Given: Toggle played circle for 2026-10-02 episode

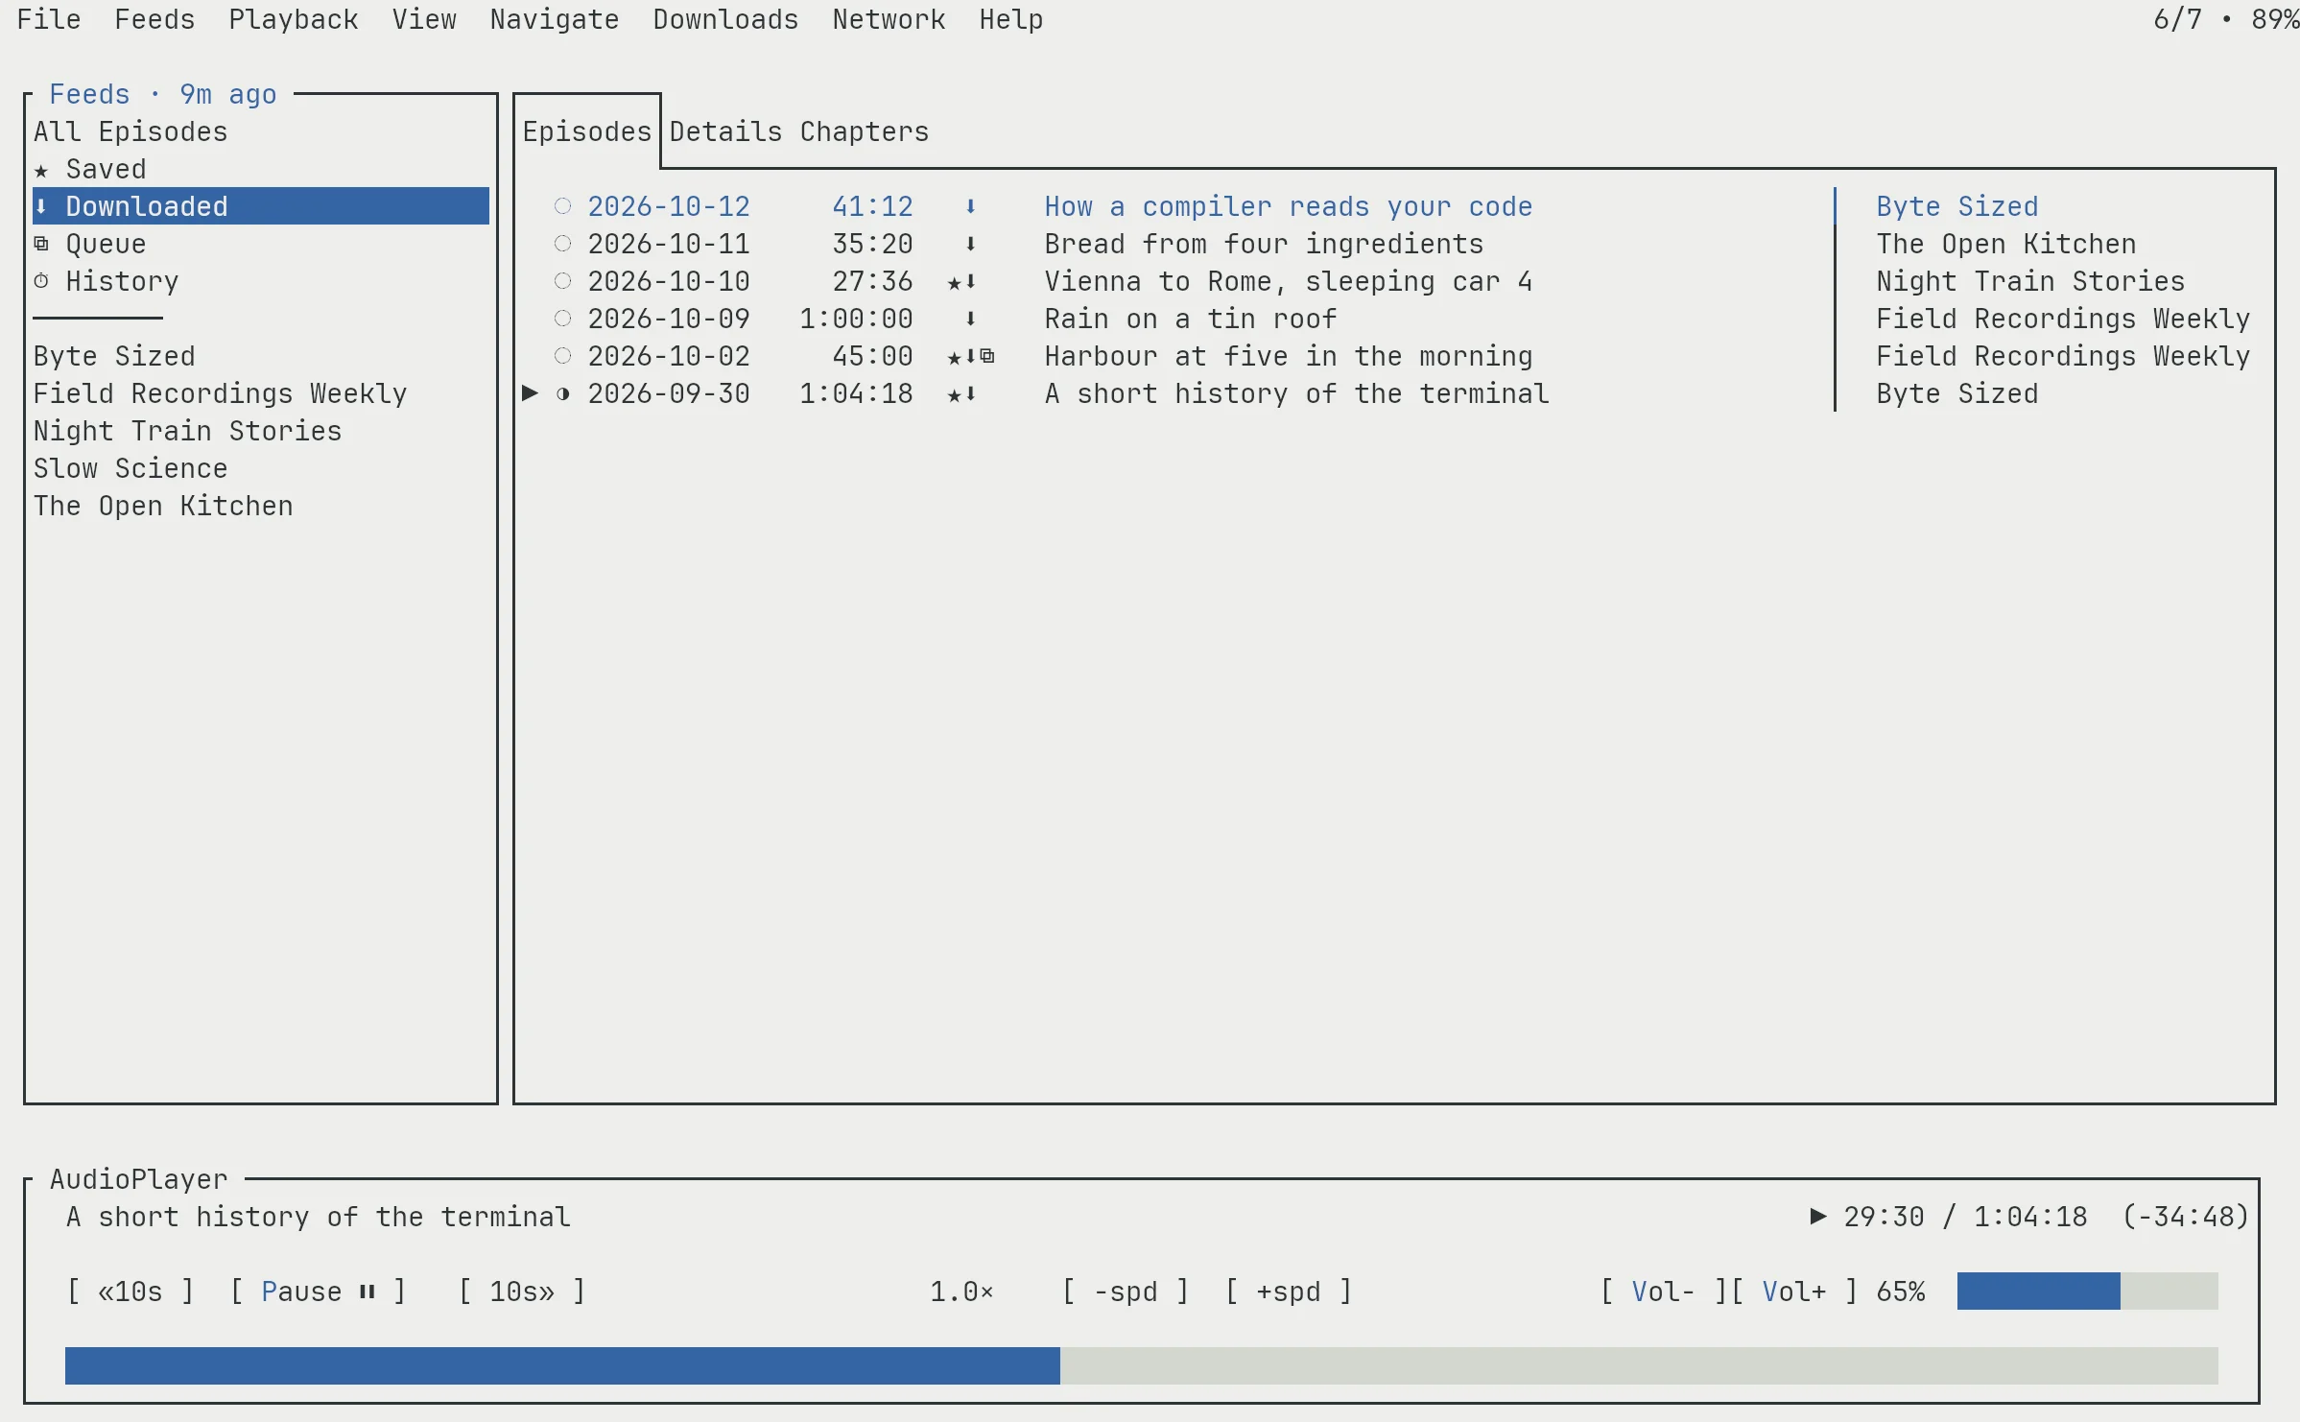Looking at the screenshot, I should click(x=563, y=356).
